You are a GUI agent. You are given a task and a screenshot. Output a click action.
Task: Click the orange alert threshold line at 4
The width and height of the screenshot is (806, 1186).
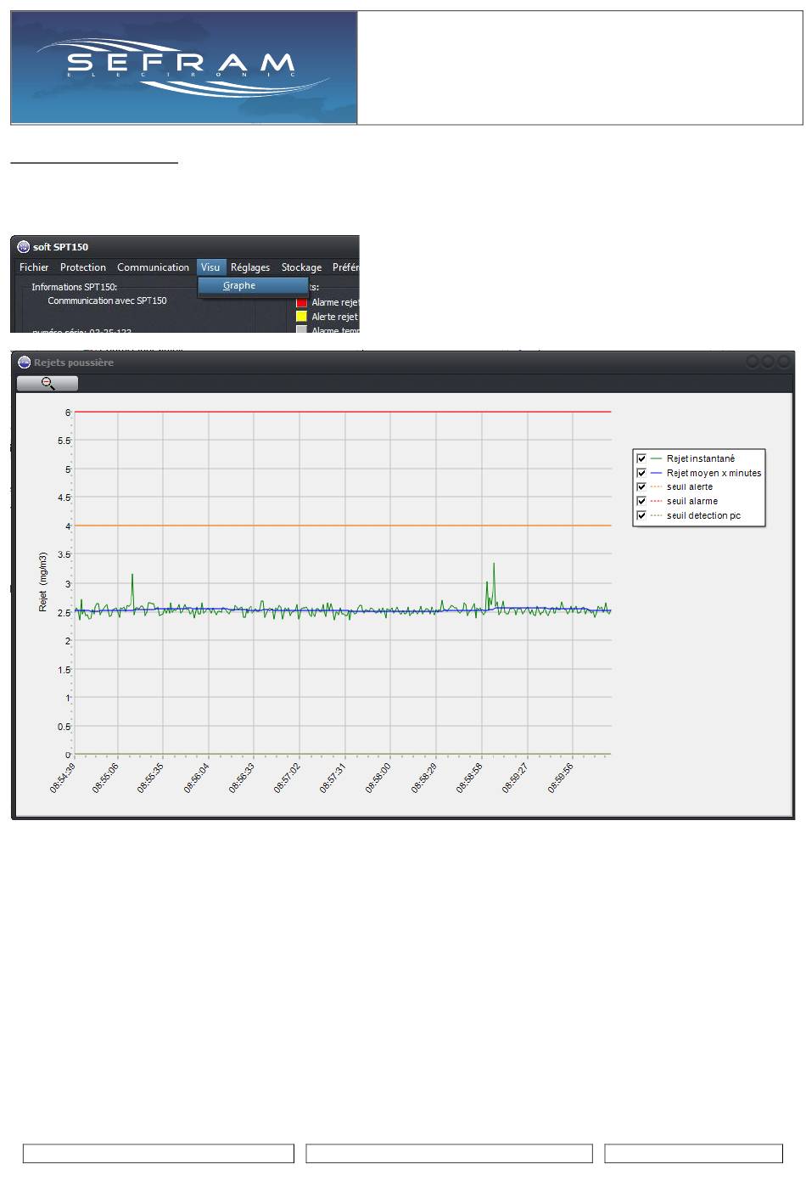coord(343,526)
